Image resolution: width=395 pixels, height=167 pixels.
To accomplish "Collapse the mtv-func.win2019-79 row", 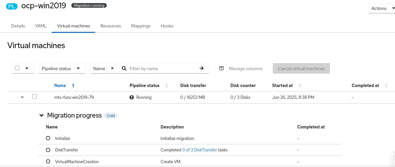I will [x=22, y=97].
